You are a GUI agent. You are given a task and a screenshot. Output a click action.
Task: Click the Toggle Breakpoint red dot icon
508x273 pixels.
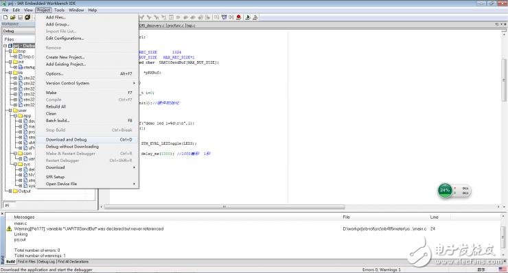tap(239, 17)
